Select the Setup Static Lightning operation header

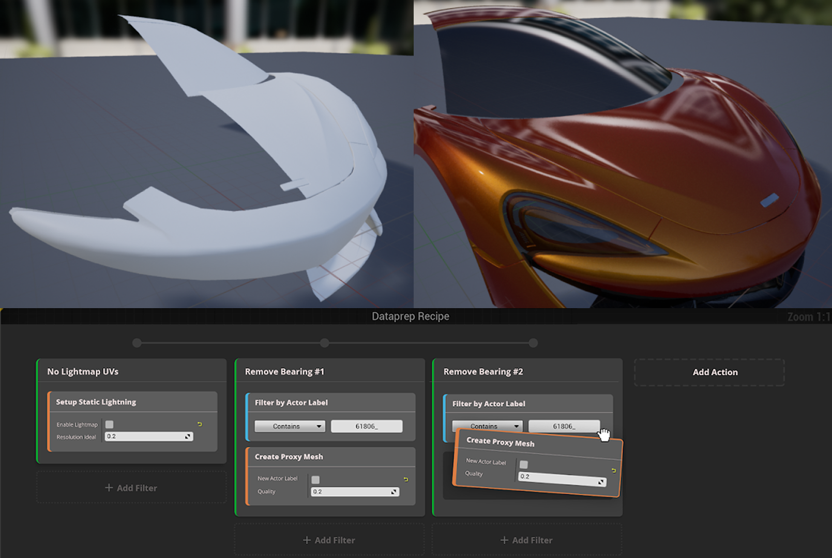click(96, 402)
